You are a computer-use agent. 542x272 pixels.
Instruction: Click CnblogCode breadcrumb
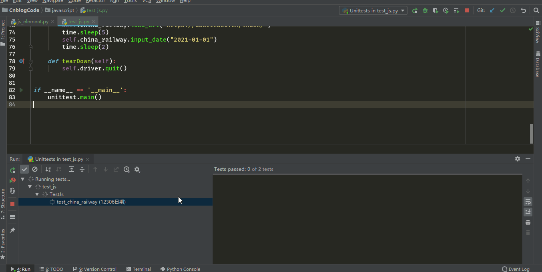(x=21, y=10)
